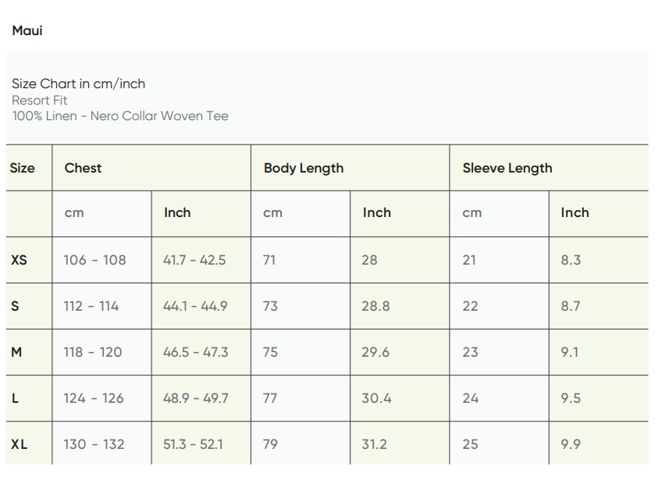This screenshot has height=484, width=662.
Task: Select the Sleeve Length column header
Action: 507,168
